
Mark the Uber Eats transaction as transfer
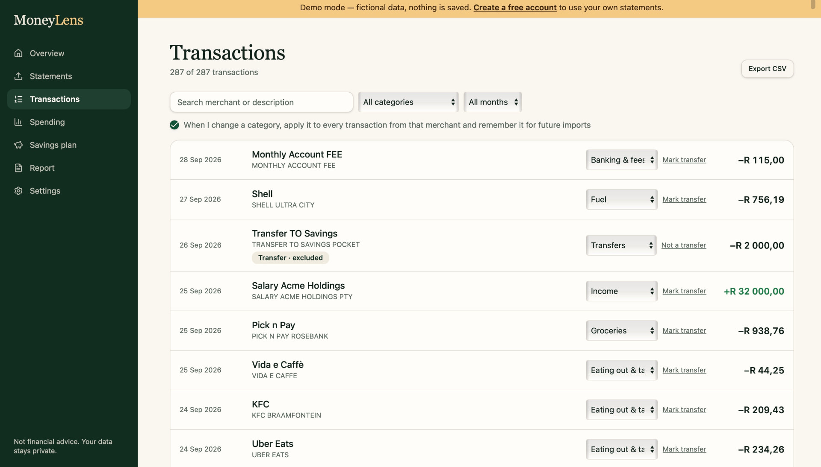(684, 449)
